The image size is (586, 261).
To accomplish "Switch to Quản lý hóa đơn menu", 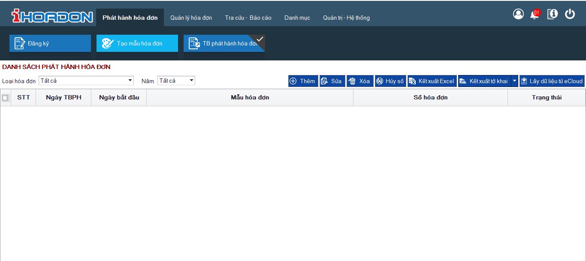I will click(x=191, y=18).
